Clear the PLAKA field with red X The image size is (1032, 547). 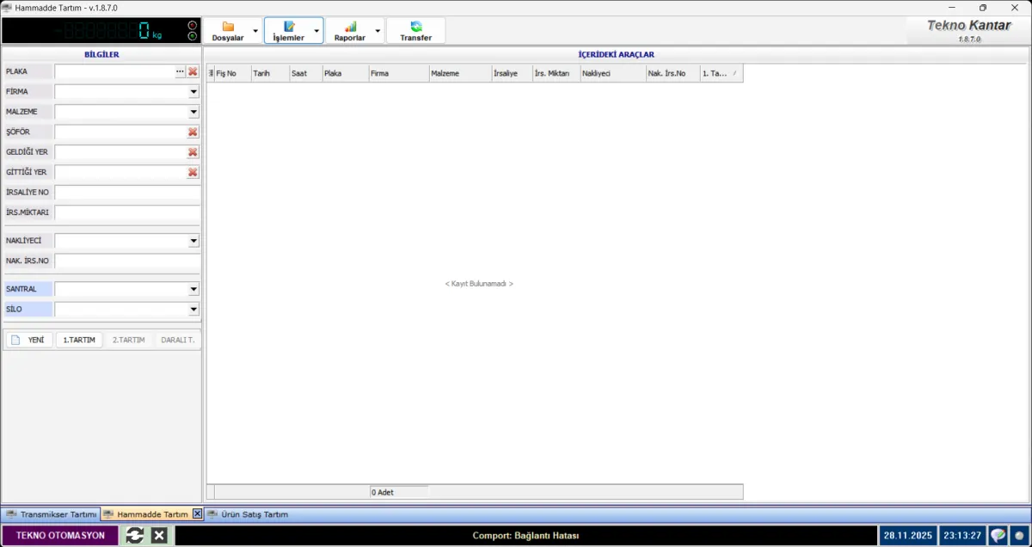click(193, 71)
